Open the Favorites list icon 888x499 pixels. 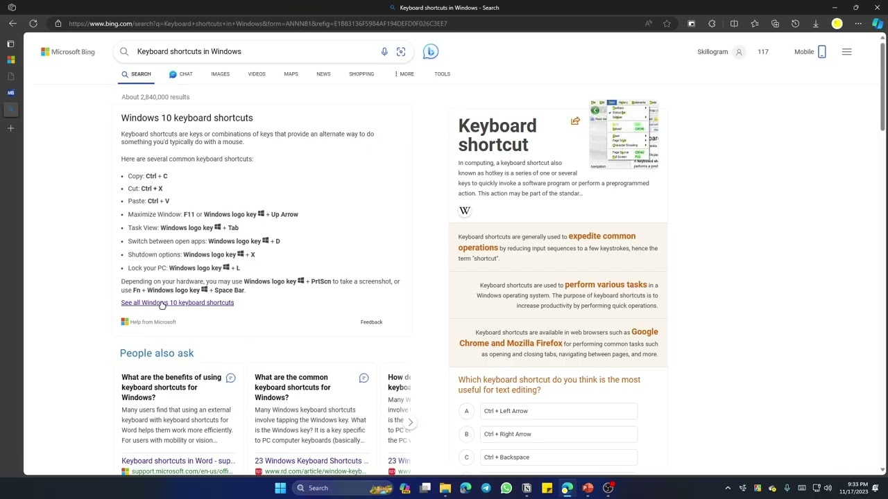coord(755,24)
